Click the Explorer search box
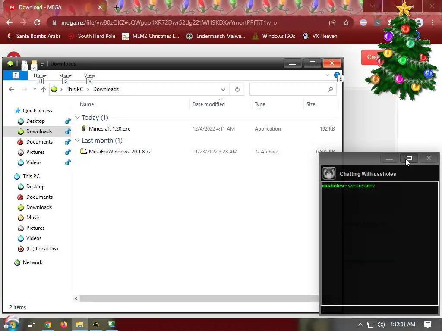This screenshot has height=331, width=442. (x=293, y=89)
